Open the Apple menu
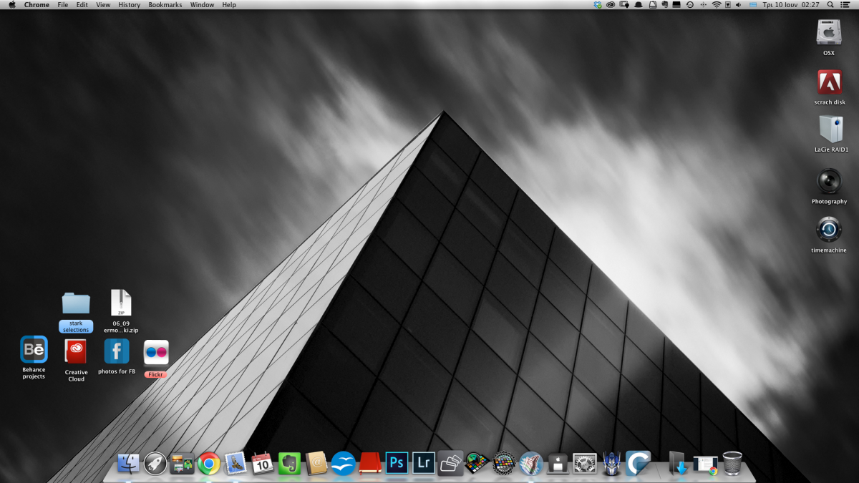Image resolution: width=859 pixels, height=483 pixels. coord(11,5)
